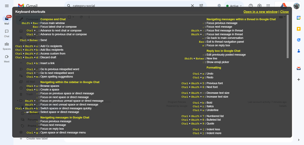Click the Compose and Chat heading
304x145 pixels.
53,19
